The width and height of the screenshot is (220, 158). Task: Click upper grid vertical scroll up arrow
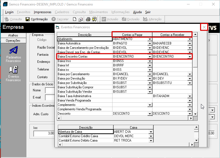(195, 34)
